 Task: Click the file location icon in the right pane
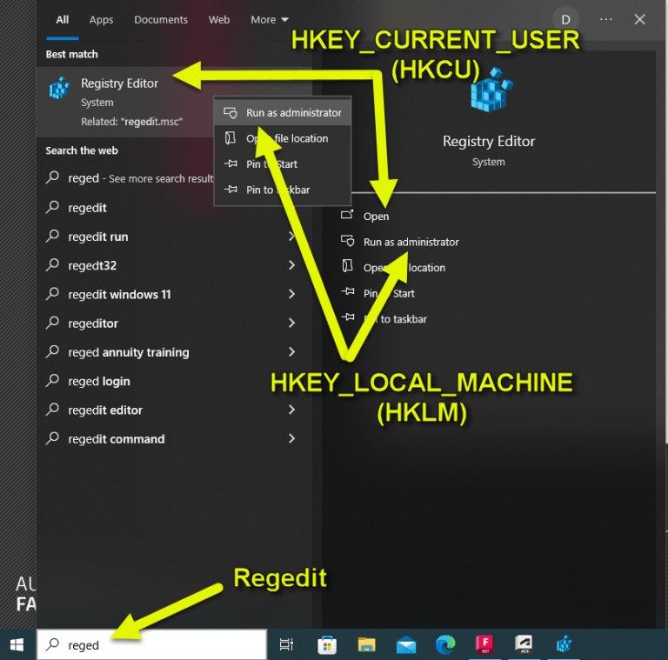(348, 266)
